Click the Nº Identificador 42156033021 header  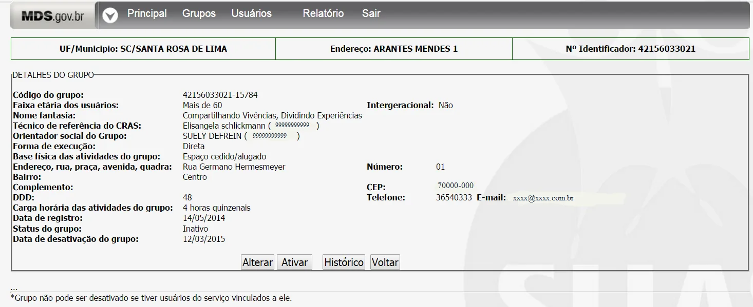[631, 49]
